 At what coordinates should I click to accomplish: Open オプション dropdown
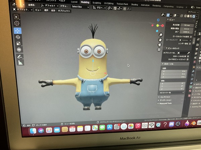pyautogui.click(x=193, y=12)
